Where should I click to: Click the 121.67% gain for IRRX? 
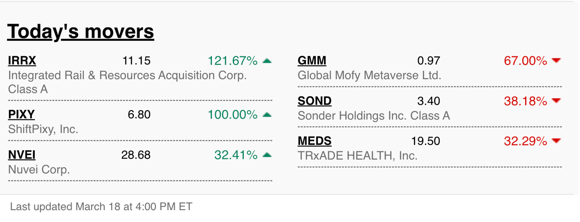click(233, 61)
